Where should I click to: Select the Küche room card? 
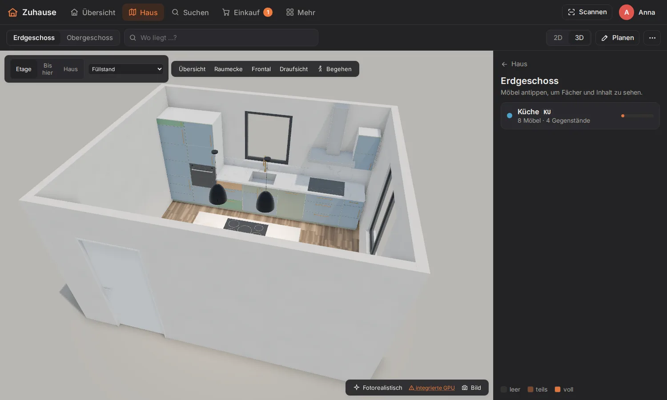click(580, 116)
